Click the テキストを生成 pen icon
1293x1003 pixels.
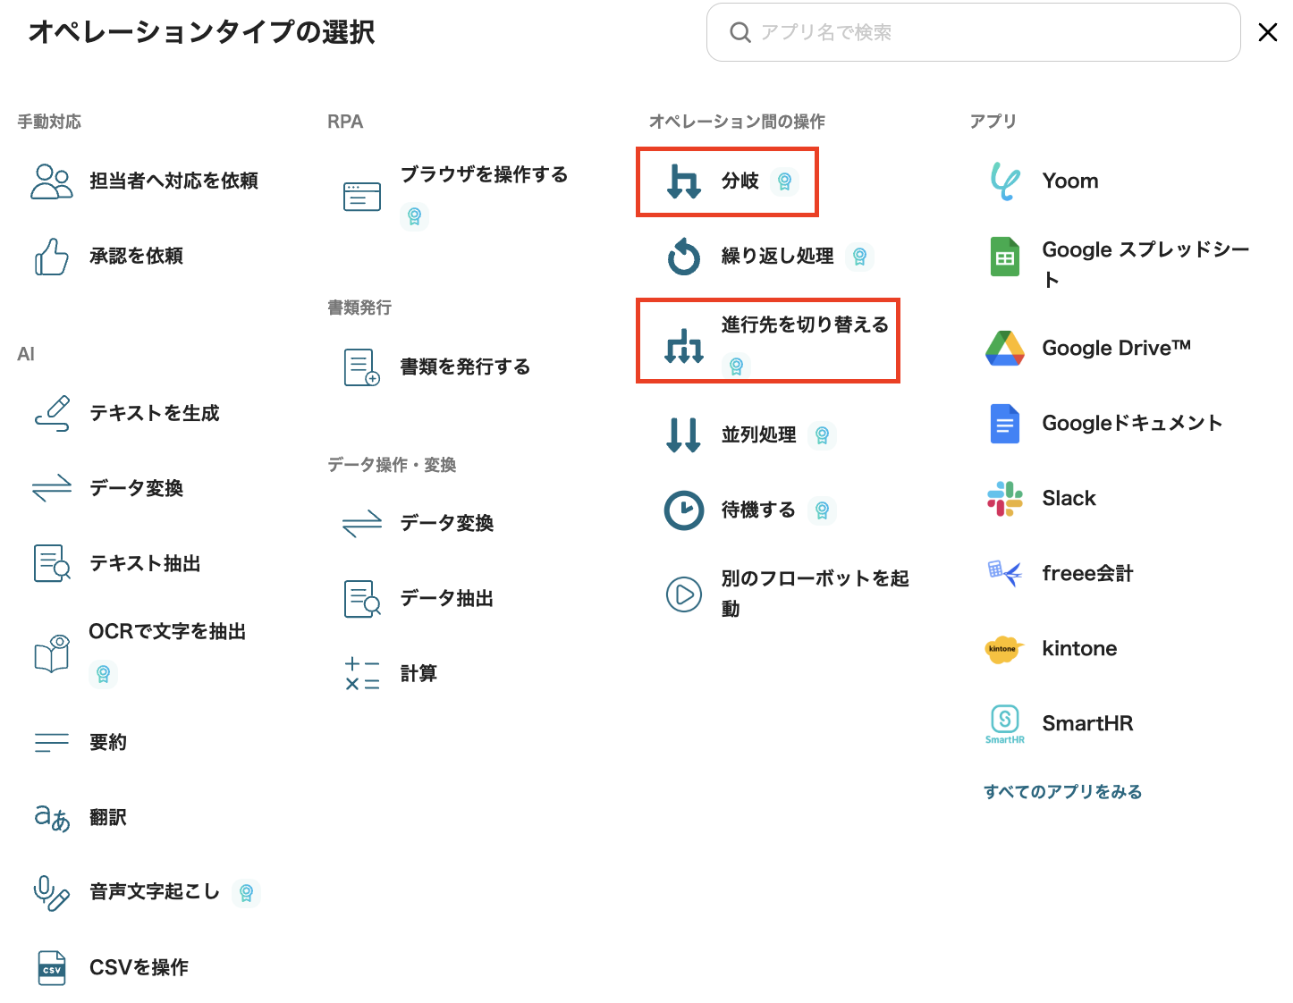pos(52,413)
